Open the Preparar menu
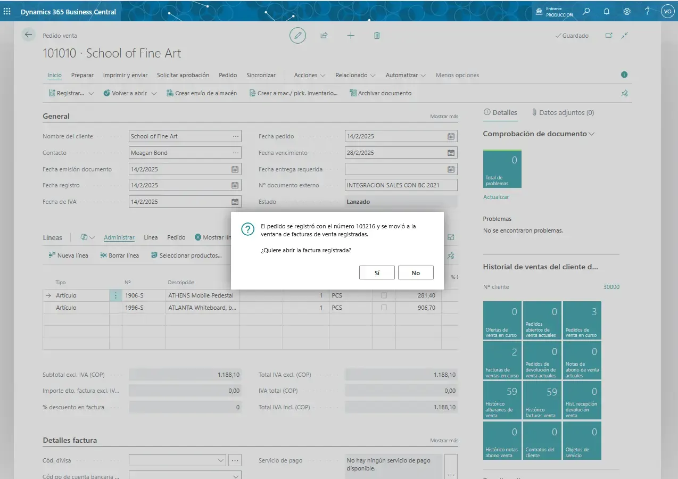This screenshot has width=678, height=479. point(82,75)
